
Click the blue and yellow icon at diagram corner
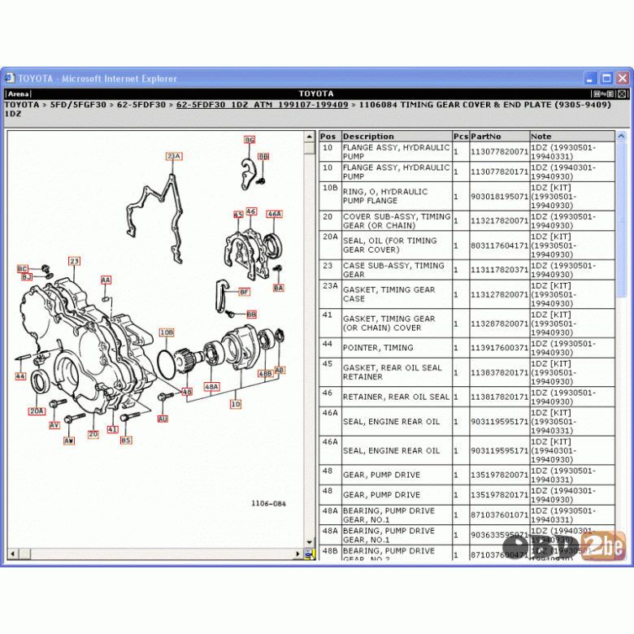click(310, 554)
